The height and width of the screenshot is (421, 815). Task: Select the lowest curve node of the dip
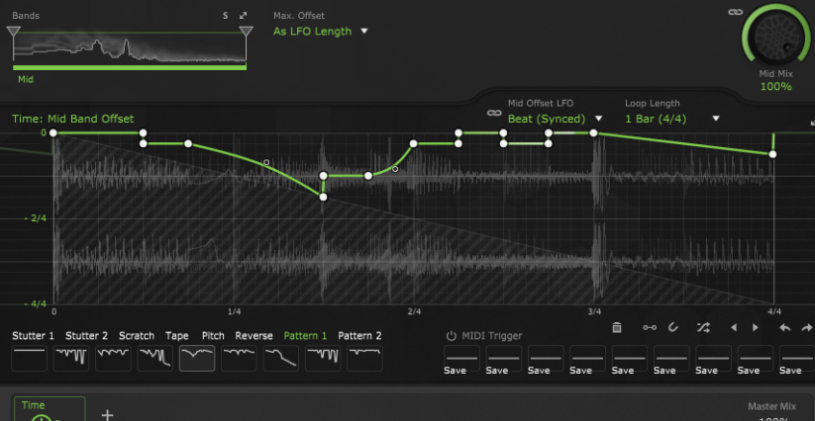323,197
